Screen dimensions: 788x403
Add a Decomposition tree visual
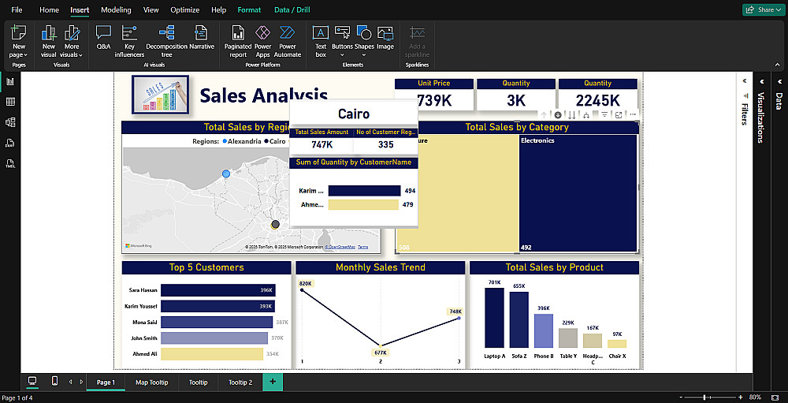166,42
